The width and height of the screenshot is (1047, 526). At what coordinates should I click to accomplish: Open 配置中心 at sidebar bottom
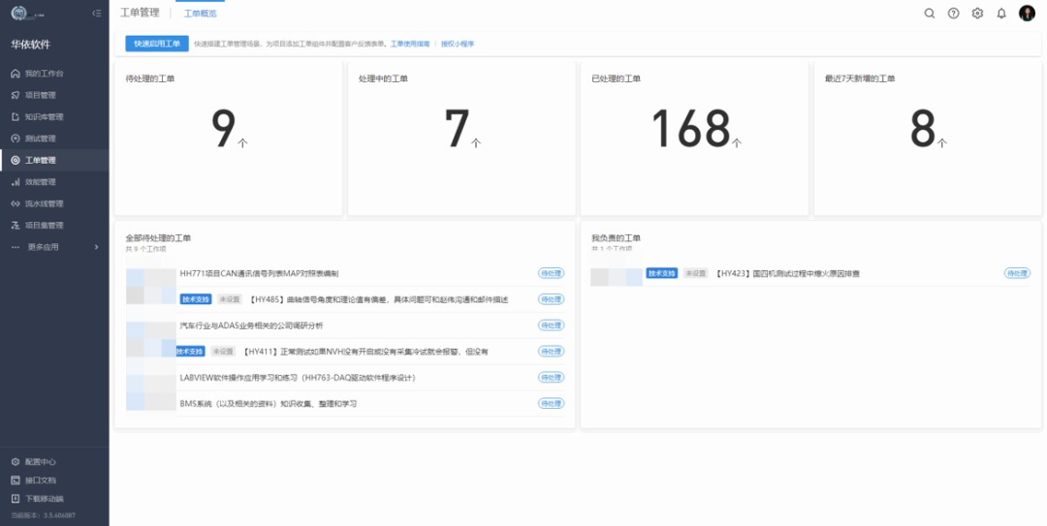click(40, 462)
